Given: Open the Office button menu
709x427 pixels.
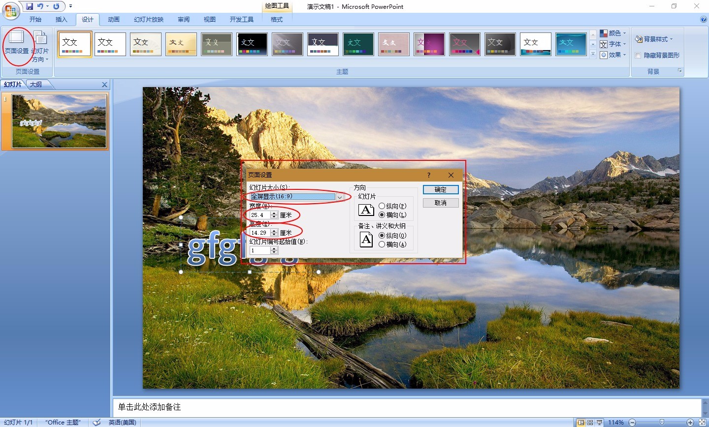Looking at the screenshot, I should point(10,10).
